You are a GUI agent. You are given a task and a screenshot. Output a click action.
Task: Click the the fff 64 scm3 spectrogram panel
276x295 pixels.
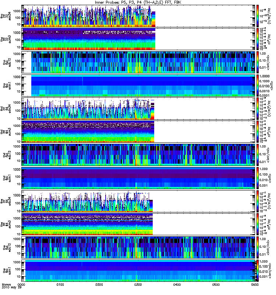point(138,224)
